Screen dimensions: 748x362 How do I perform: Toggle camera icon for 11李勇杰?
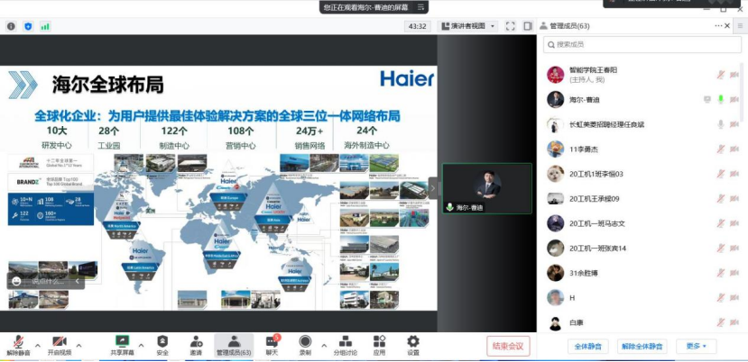734,149
